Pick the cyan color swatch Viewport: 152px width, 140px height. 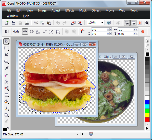click(147, 106)
